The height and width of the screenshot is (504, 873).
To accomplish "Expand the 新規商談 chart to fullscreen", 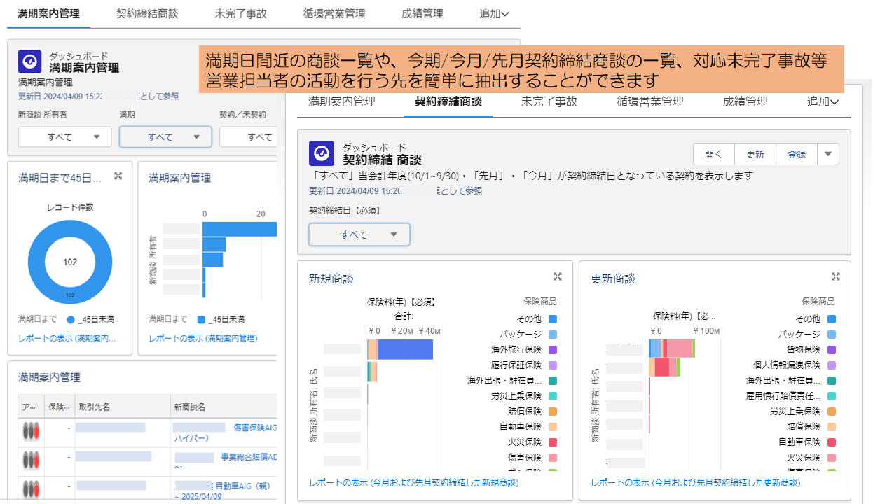I will [x=558, y=277].
